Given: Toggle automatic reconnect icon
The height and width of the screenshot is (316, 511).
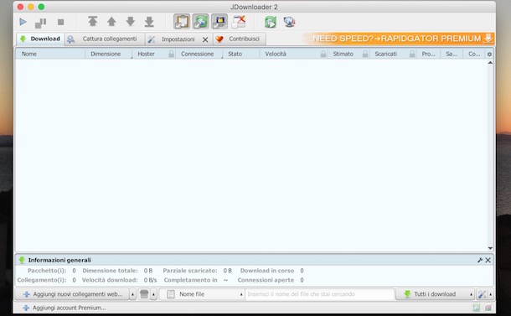Looking at the screenshot, I should 201,22.
